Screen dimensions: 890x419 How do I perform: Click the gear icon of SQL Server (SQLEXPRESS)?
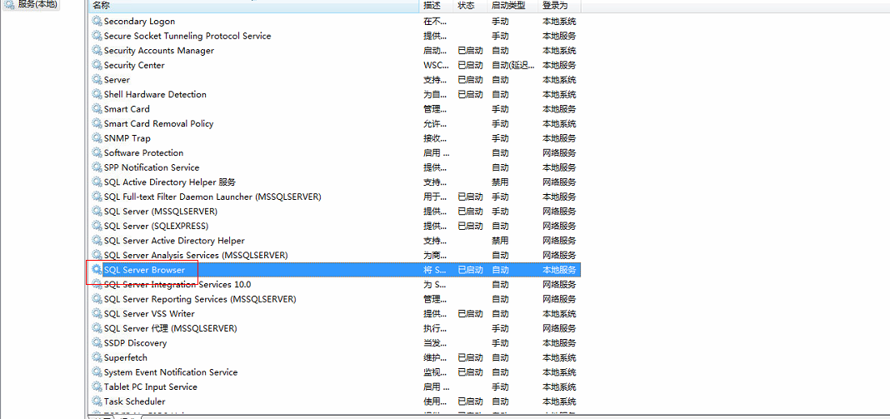point(97,226)
